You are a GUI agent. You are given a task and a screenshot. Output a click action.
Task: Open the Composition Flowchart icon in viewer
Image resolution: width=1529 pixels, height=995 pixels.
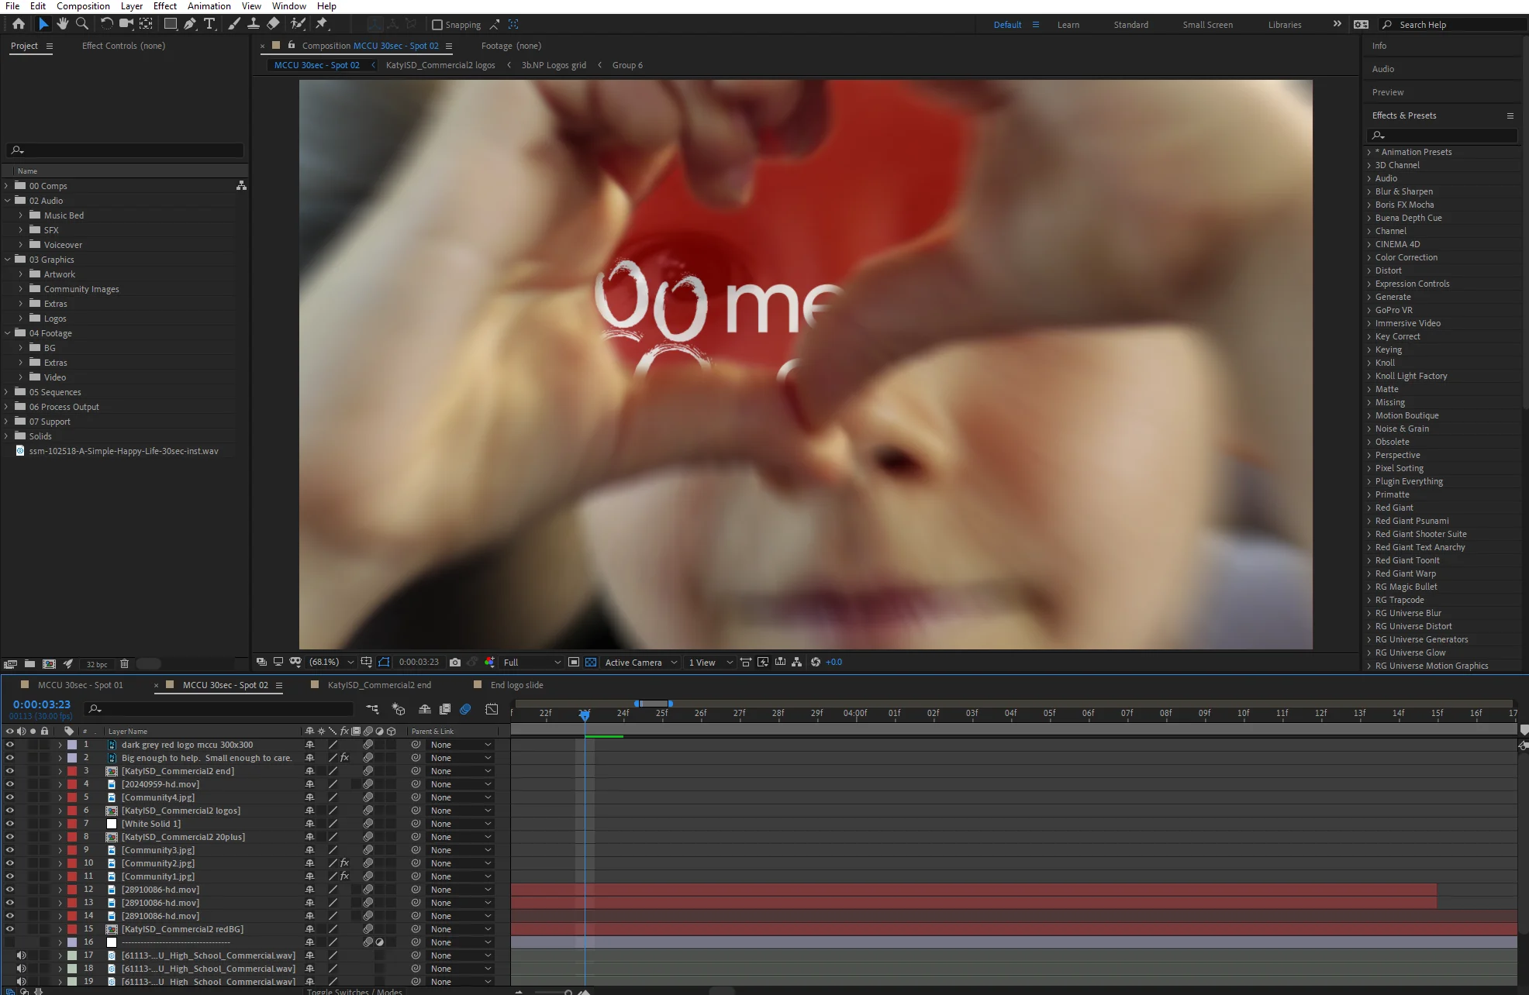point(796,662)
